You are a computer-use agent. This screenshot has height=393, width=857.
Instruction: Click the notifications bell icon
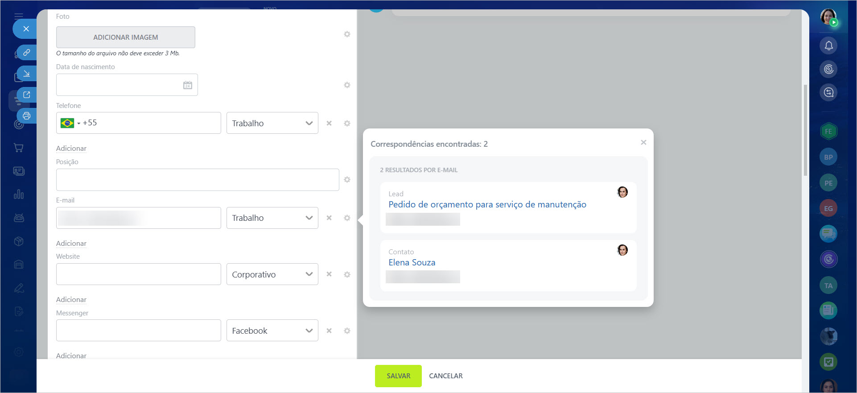[828, 46]
